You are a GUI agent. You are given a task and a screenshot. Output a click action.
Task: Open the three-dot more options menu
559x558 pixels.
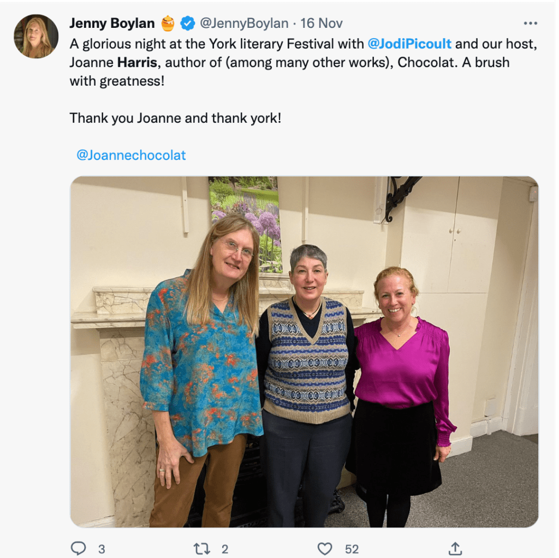(530, 23)
